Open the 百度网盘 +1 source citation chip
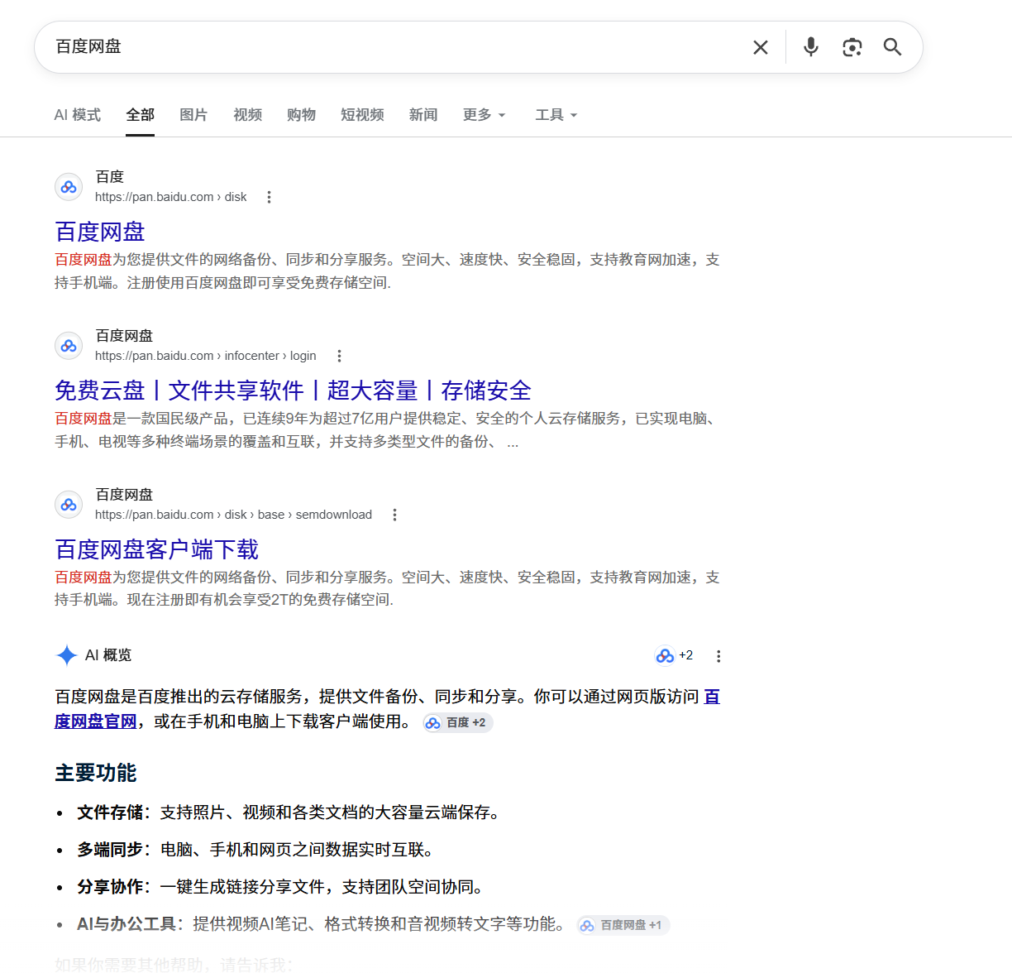 click(623, 925)
